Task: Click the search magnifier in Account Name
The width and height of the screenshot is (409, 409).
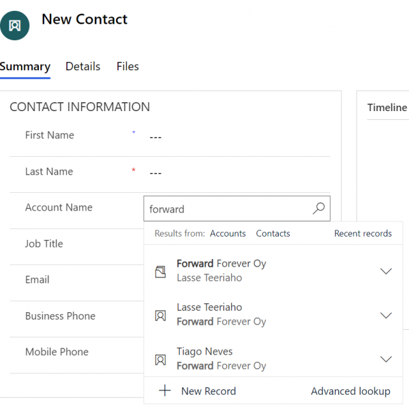Action: (x=318, y=209)
